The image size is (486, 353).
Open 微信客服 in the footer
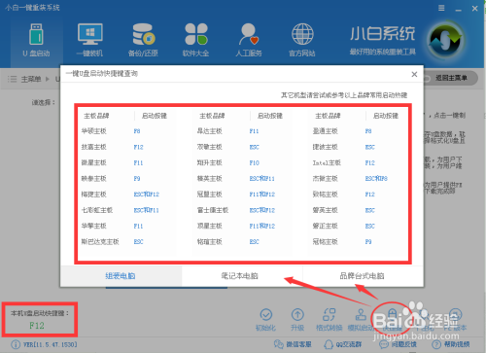click(x=293, y=344)
